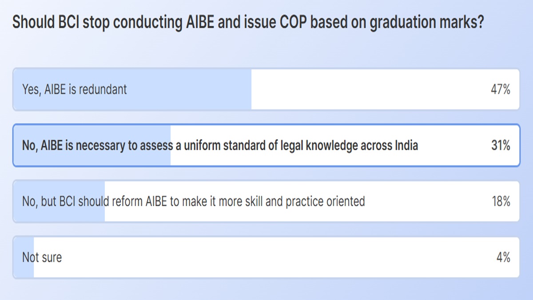Click the empty white area of the "Not sure" row
533x300 pixels.
tap(266, 257)
